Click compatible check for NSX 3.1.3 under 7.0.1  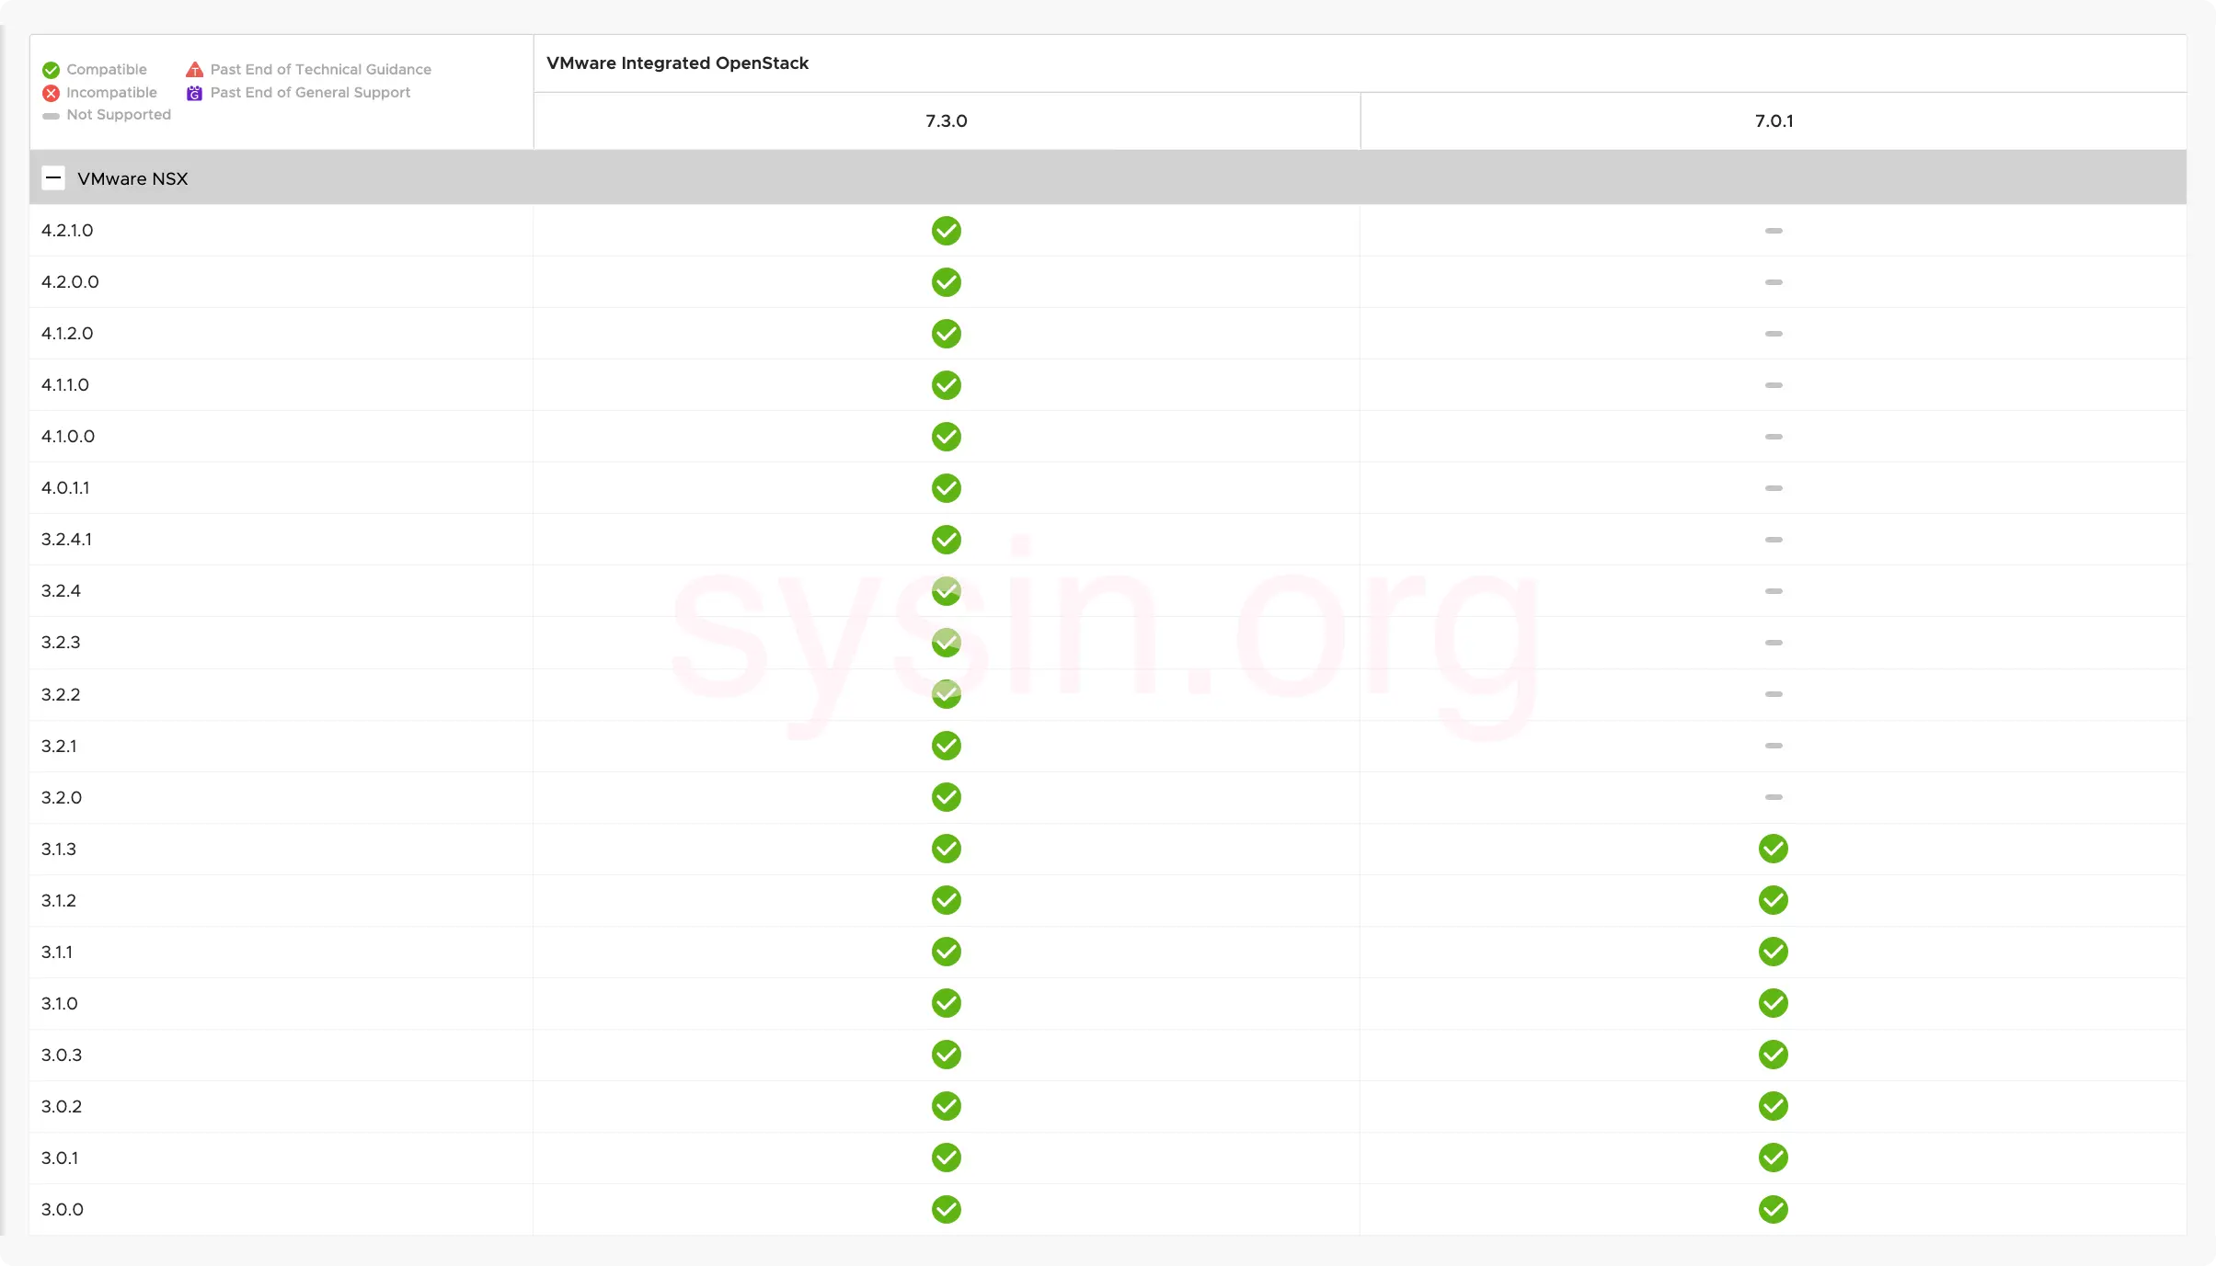(x=1773, y=849)
